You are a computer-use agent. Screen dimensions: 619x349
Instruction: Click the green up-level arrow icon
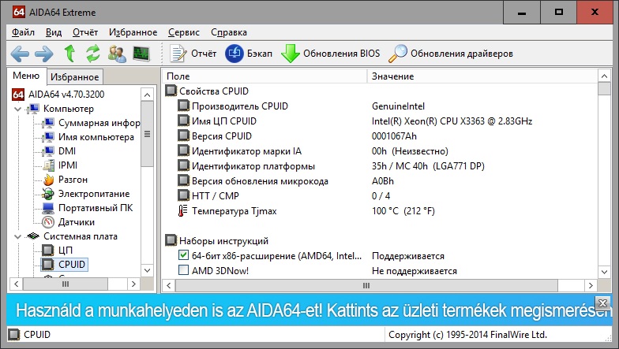[x=69, y=54]
